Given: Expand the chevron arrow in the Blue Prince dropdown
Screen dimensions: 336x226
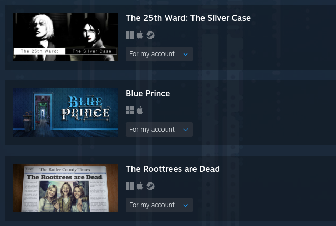Looking at the screenshot, I should tap(186, 130).
